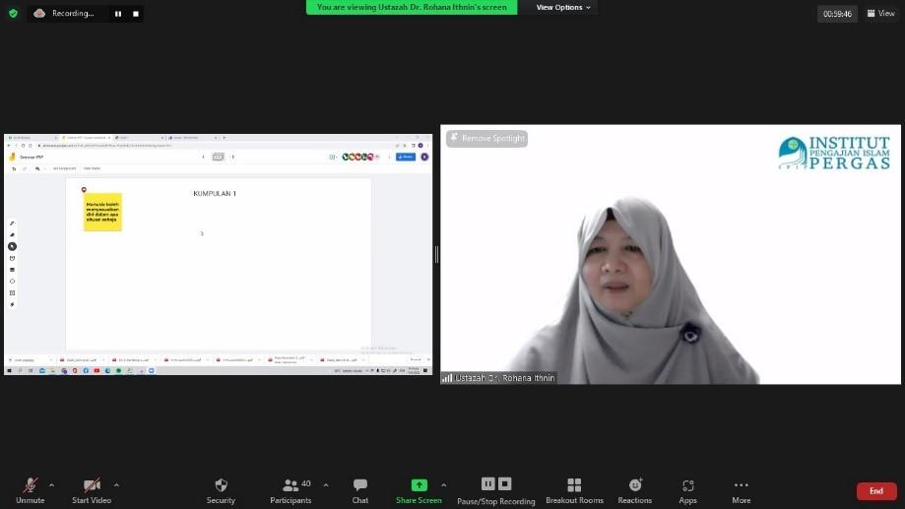This screenshot has height=509, width=905.
Task: Open the Participants panel
Action: [291, 491]
